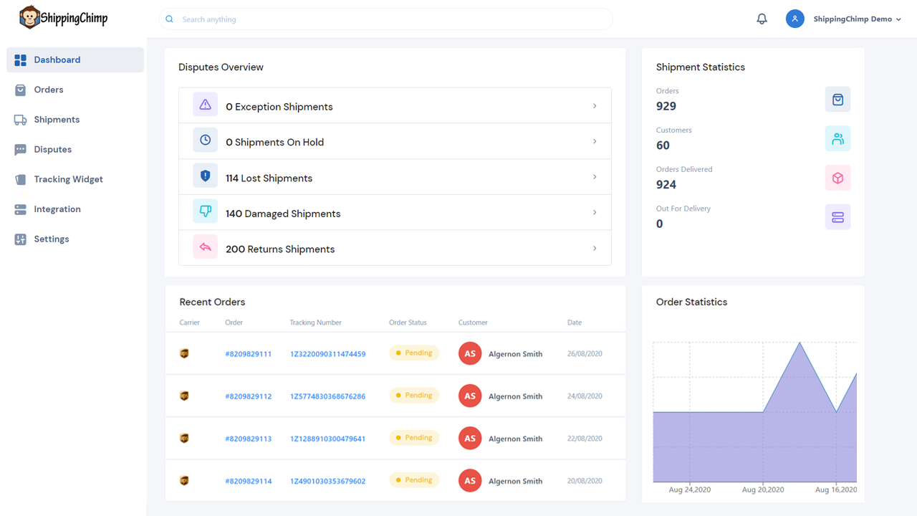The height and width of the screenshot is (516, 917).
Task: Click Pending status badge for order #8209829112
Action: [414, 395]
